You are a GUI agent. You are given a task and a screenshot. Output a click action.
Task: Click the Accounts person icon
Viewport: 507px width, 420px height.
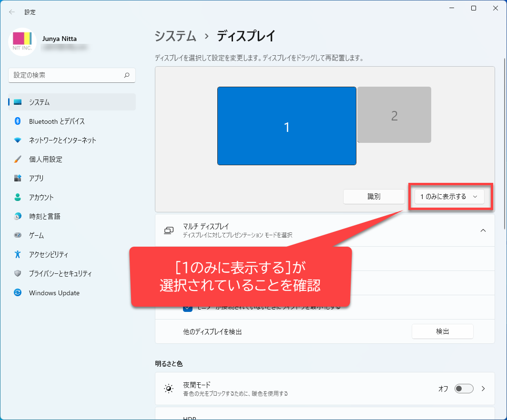pos(18,198)
